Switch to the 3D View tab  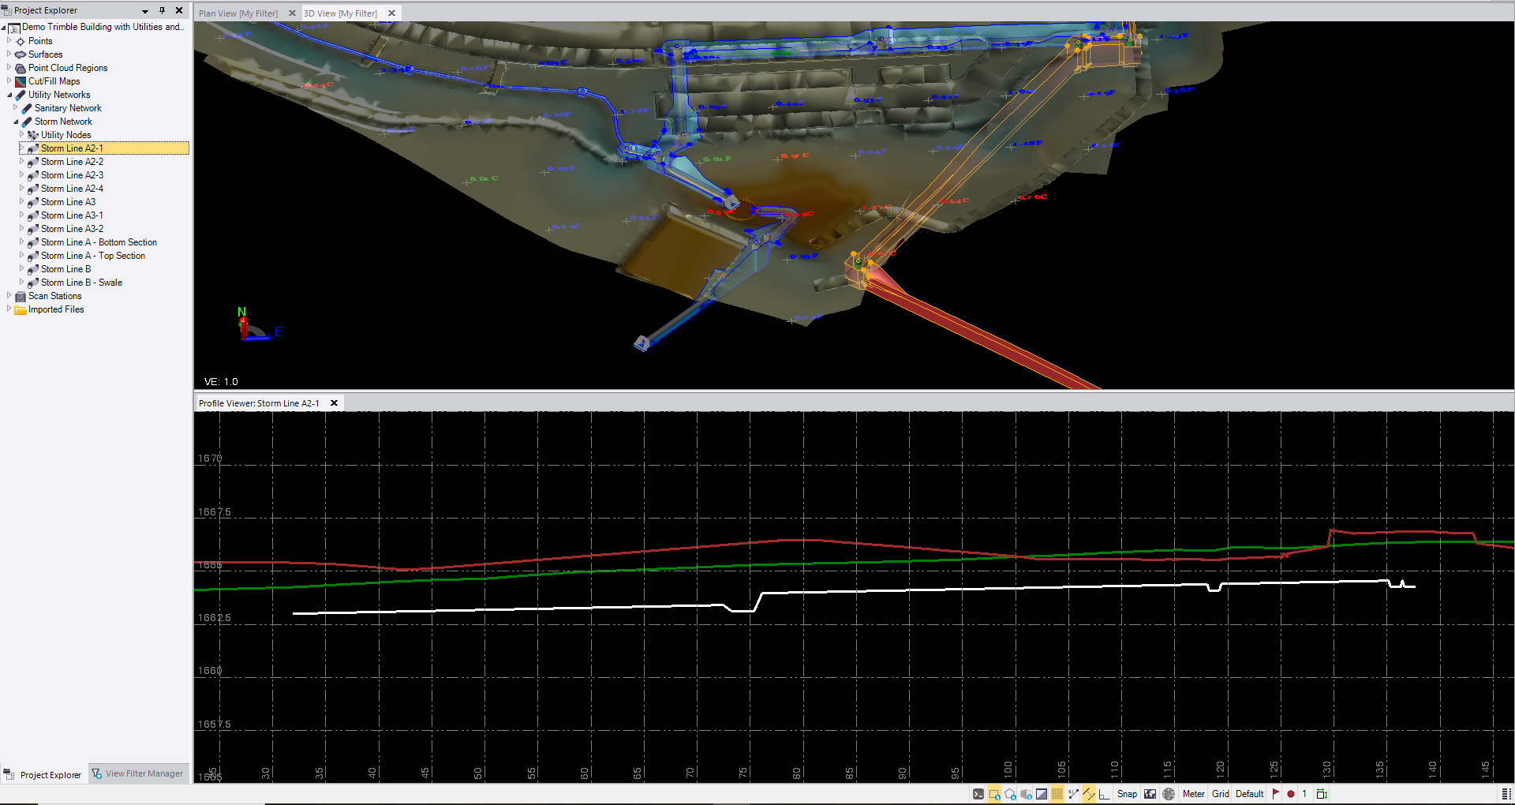tap(341, 13)
